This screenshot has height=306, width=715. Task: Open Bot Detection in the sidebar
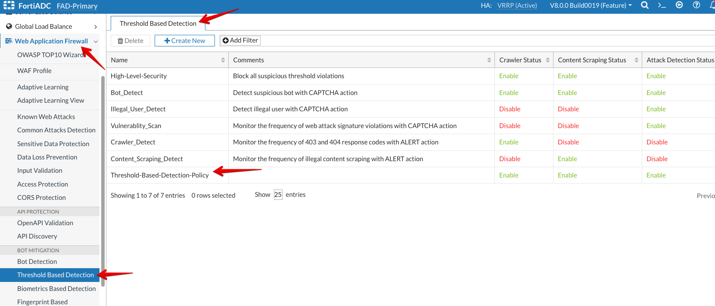pos(37,261)
